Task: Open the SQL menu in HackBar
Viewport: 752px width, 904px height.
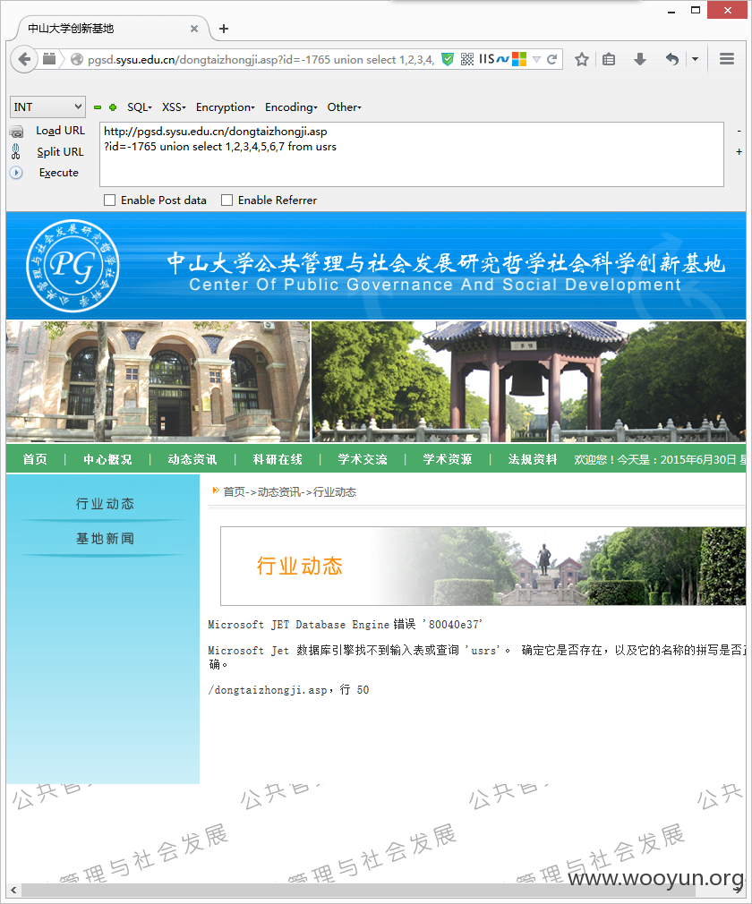Action: (x=140, y=107)
